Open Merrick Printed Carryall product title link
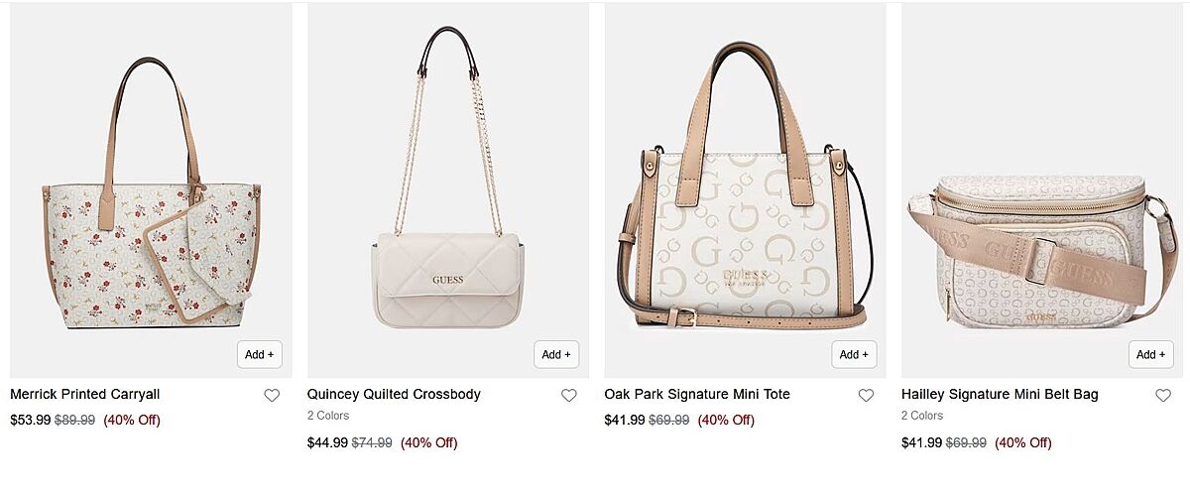The width and height of the screenshot is (1190, 493). (x=85, y=394)
